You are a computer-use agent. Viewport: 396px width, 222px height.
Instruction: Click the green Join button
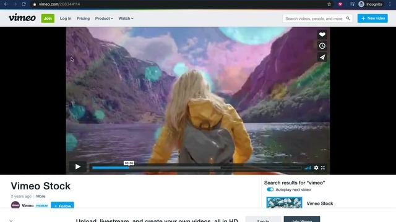(48, 18)
